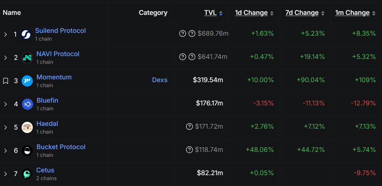
Task: Open the NAVI Protocol link
Action: [58, 54]
